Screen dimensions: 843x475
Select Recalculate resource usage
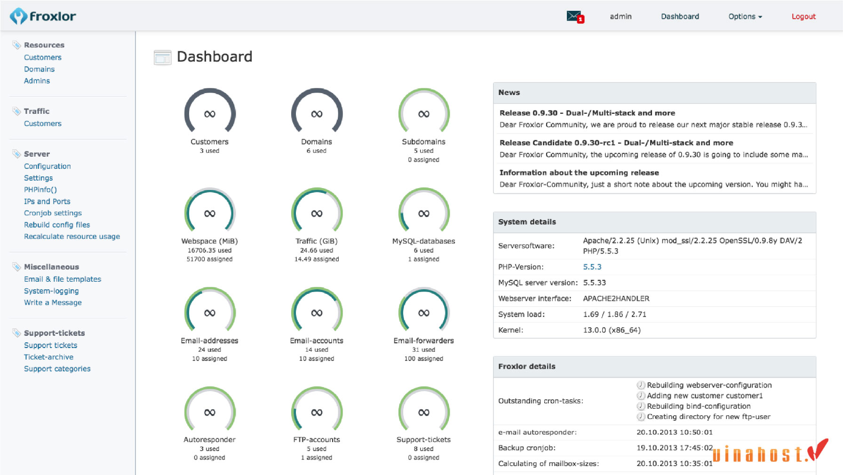coord(72,237)
